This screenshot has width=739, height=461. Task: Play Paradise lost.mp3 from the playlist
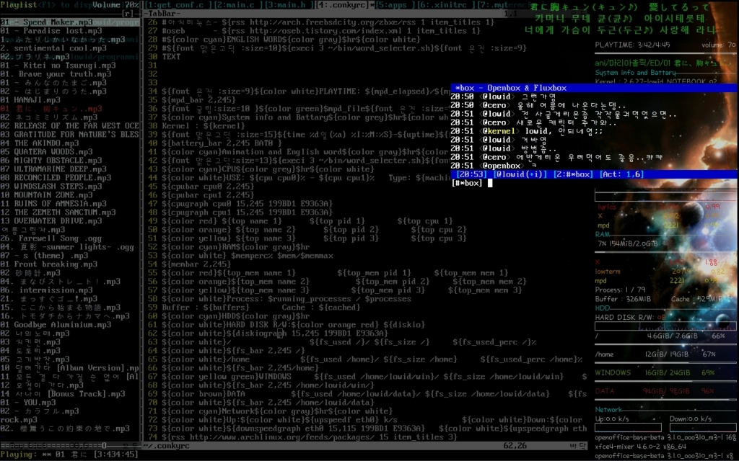(x=51, y=31)
